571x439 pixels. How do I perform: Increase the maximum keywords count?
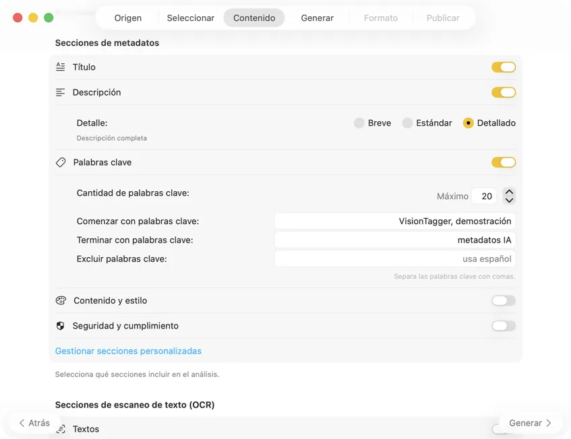click(509, 192)
